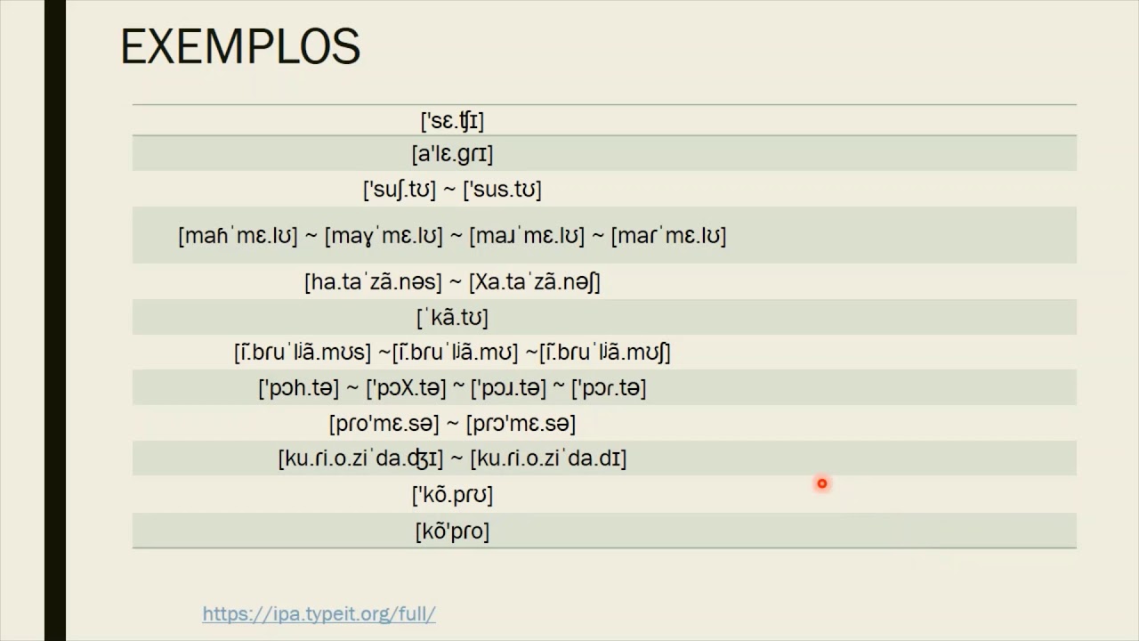This screenshot has width=1139, height=641.
Task: Select the ['kã.tʊ] transcription
Action: [x=452, y=317]
